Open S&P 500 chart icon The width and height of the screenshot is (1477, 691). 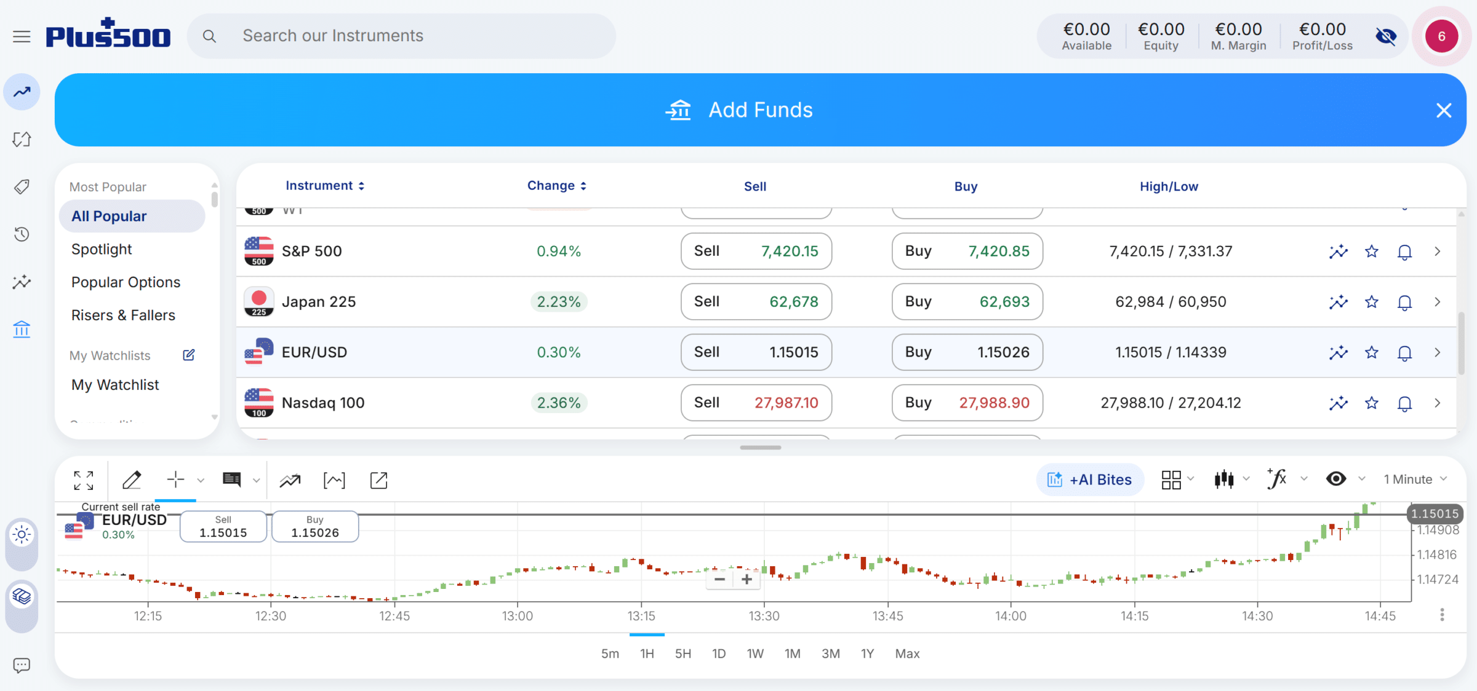[x=1338, y=251]
